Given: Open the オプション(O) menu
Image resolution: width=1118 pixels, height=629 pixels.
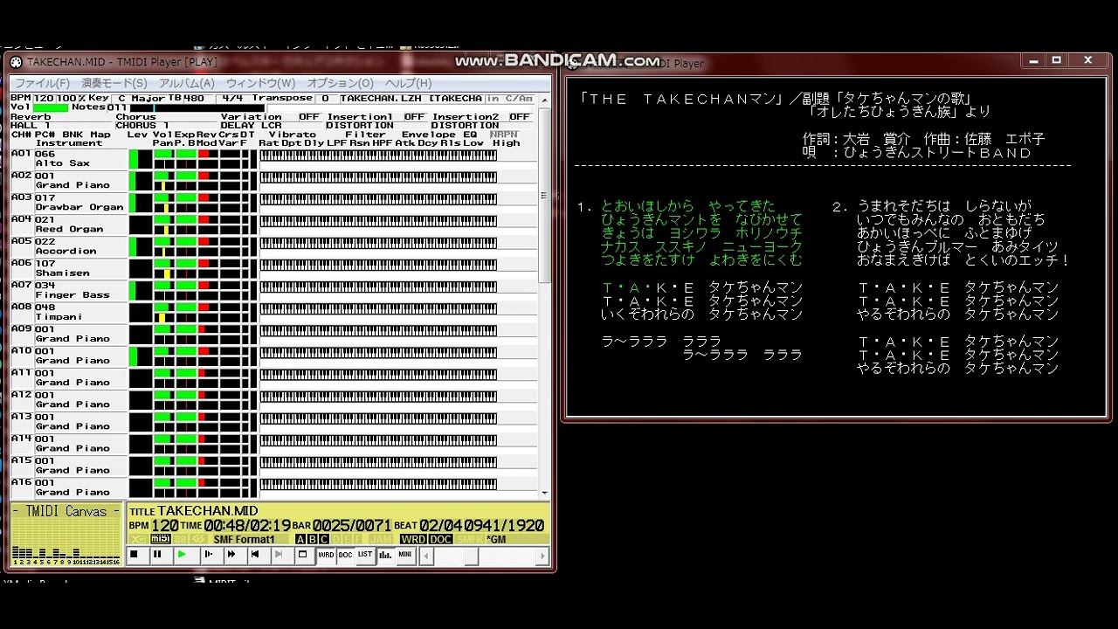Looking at the screenshot, I should click(340, 83).
